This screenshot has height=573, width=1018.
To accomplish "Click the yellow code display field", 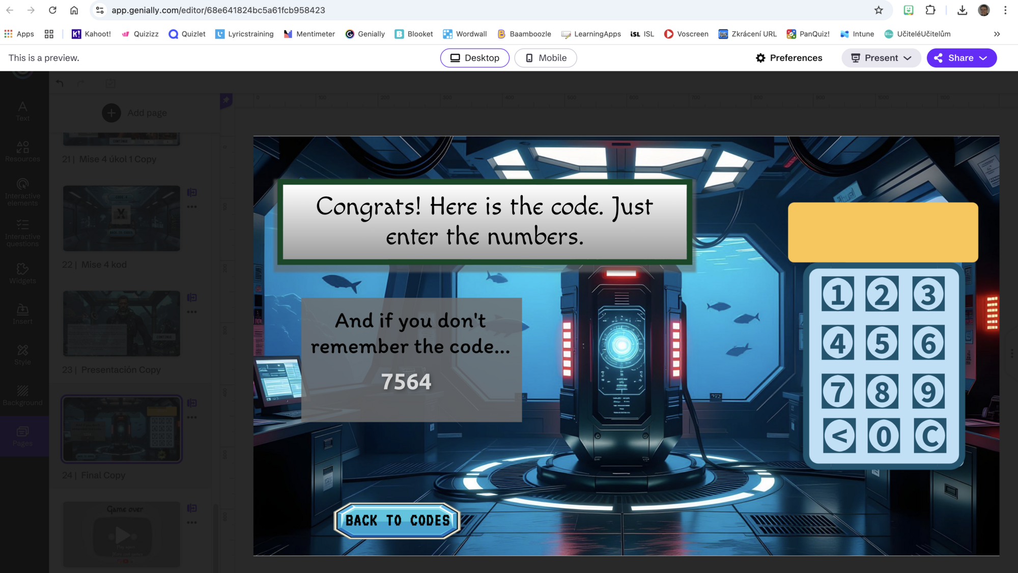I will point(883,233).
